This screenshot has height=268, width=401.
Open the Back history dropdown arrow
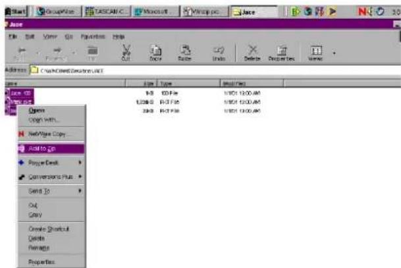point(38,53)
